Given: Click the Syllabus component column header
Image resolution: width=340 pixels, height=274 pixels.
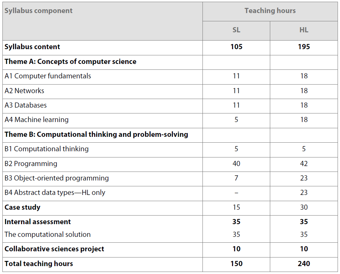Looking at the screenshot, I should point(39,11).
